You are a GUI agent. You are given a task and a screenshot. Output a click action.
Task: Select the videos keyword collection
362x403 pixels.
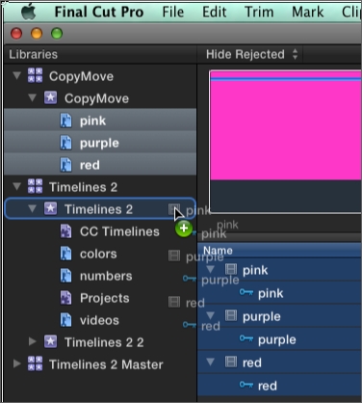(x=99, y=320)
